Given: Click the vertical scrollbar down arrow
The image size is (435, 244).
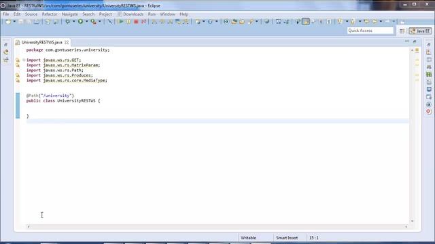Looking at the screenshot, I should [x=412, y=221].
